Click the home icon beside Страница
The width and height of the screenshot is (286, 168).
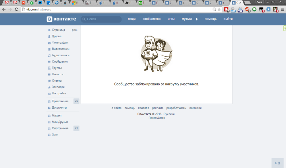click(49, 30)
